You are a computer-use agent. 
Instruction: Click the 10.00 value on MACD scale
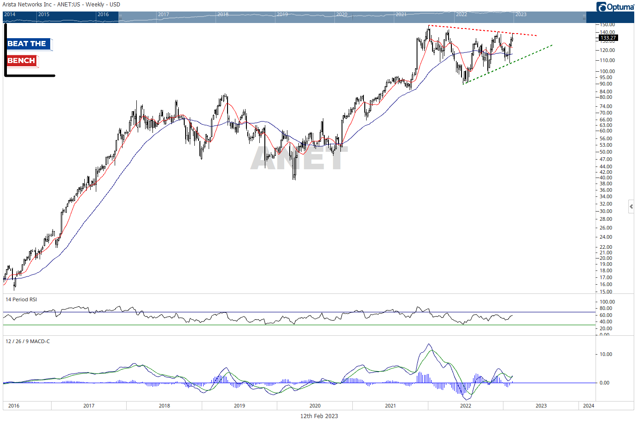tap(606, 354)
